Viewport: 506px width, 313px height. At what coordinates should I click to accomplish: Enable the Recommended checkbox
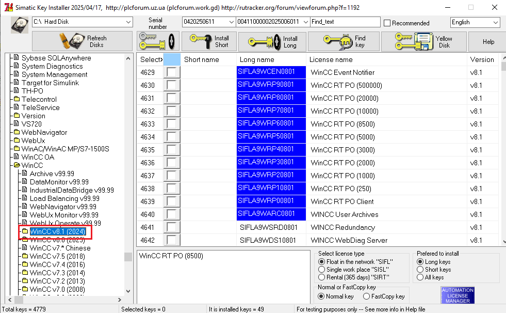(387, 23)
